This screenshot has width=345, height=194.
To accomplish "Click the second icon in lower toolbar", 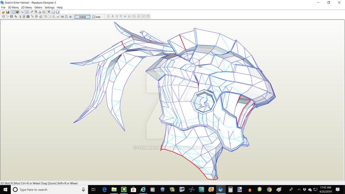I will (x=7, y=17).
